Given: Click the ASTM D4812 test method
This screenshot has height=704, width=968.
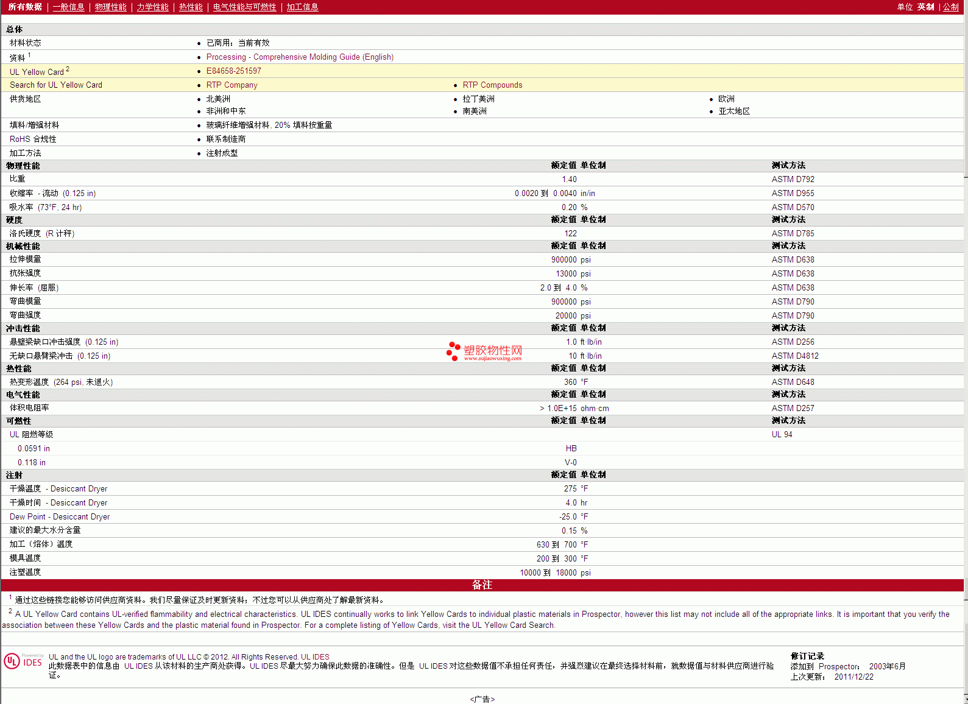Looking at the screenshot, I should pyautogui.click(x=795, y=356).
